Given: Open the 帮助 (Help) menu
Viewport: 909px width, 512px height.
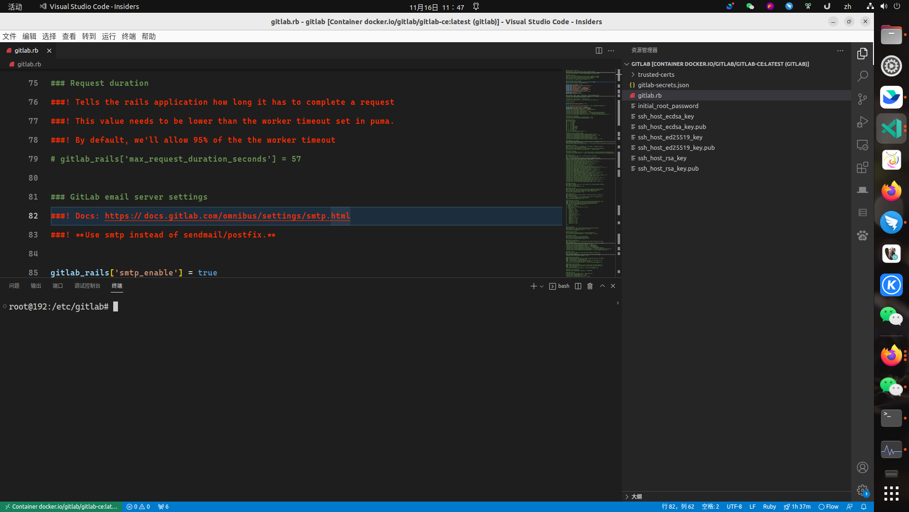Looking at the screenshot, I should (x=149, y=37).
